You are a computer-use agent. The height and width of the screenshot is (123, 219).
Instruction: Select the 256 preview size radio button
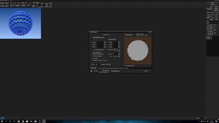[144, 36]
